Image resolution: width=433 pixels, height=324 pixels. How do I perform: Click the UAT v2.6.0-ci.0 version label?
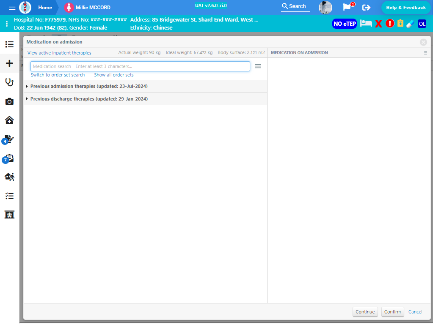tap(211, 6)
